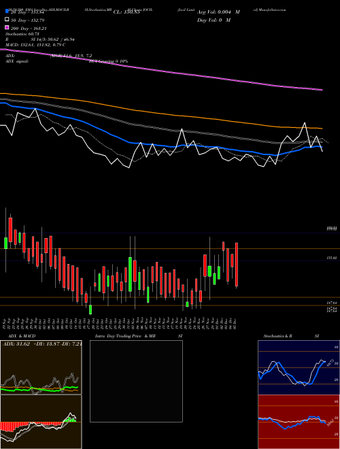Viewport: 340px width, 449px height.
Task: Click the 'ADX & MACD' panel title
Action: click(x=22, y=336)
